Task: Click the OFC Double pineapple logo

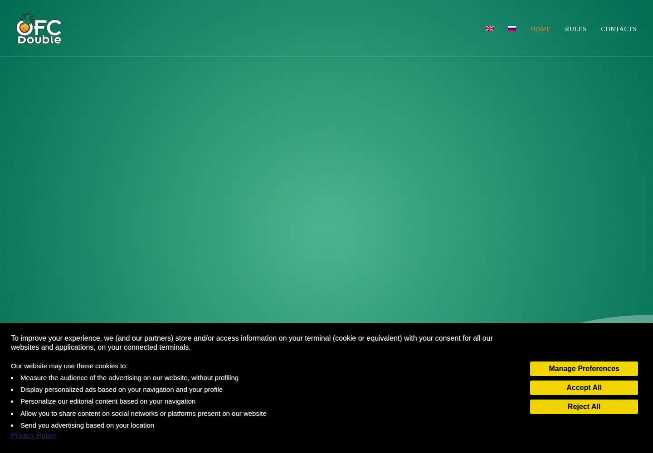Action: click(x=39, y=29)
